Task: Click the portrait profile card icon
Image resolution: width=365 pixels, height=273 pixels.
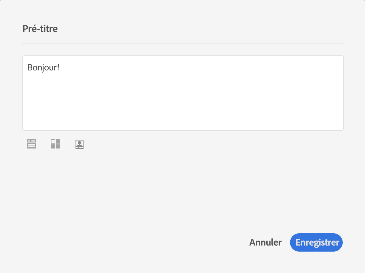Action: click(80, 144)
